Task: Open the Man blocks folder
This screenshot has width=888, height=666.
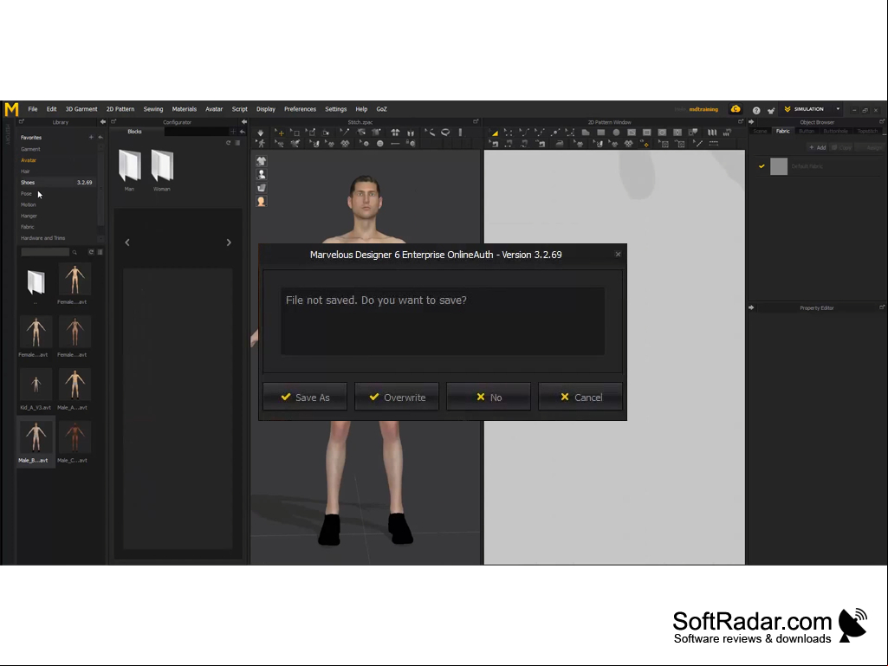Action: [x=130, y=171]
